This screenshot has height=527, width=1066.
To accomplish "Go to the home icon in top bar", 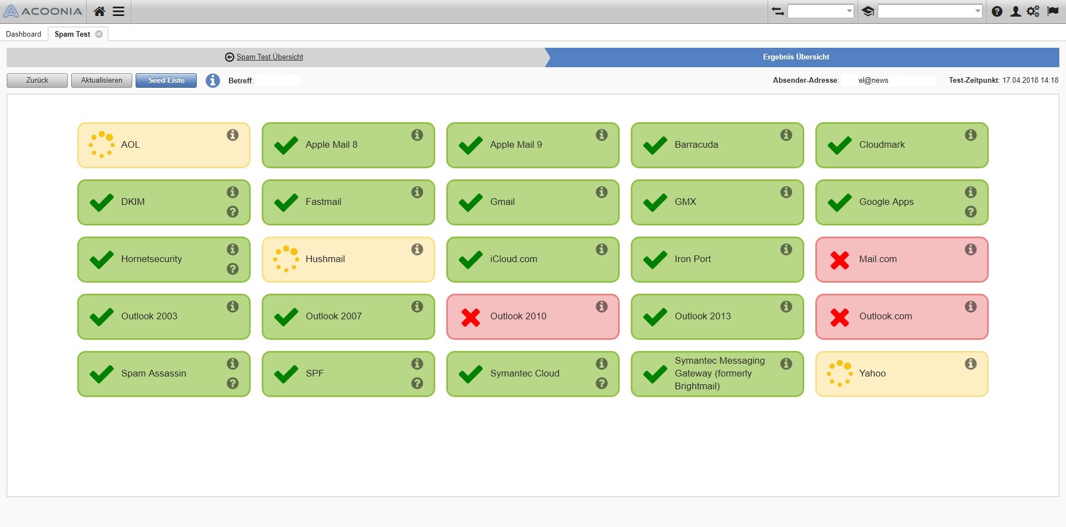I will [99, 11].
